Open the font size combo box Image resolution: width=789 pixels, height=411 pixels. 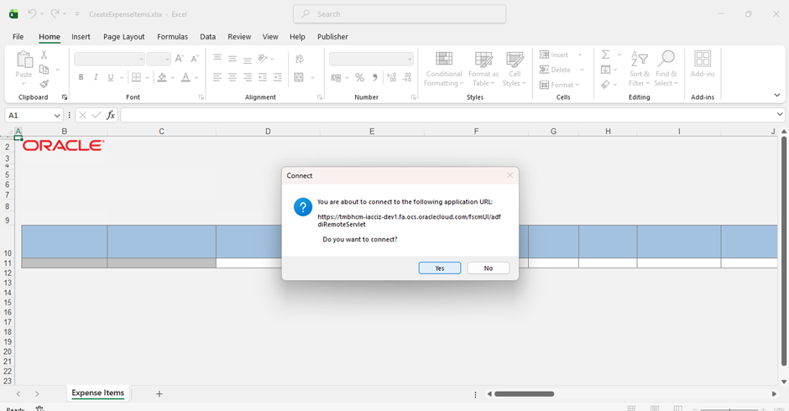coord(159,59)
